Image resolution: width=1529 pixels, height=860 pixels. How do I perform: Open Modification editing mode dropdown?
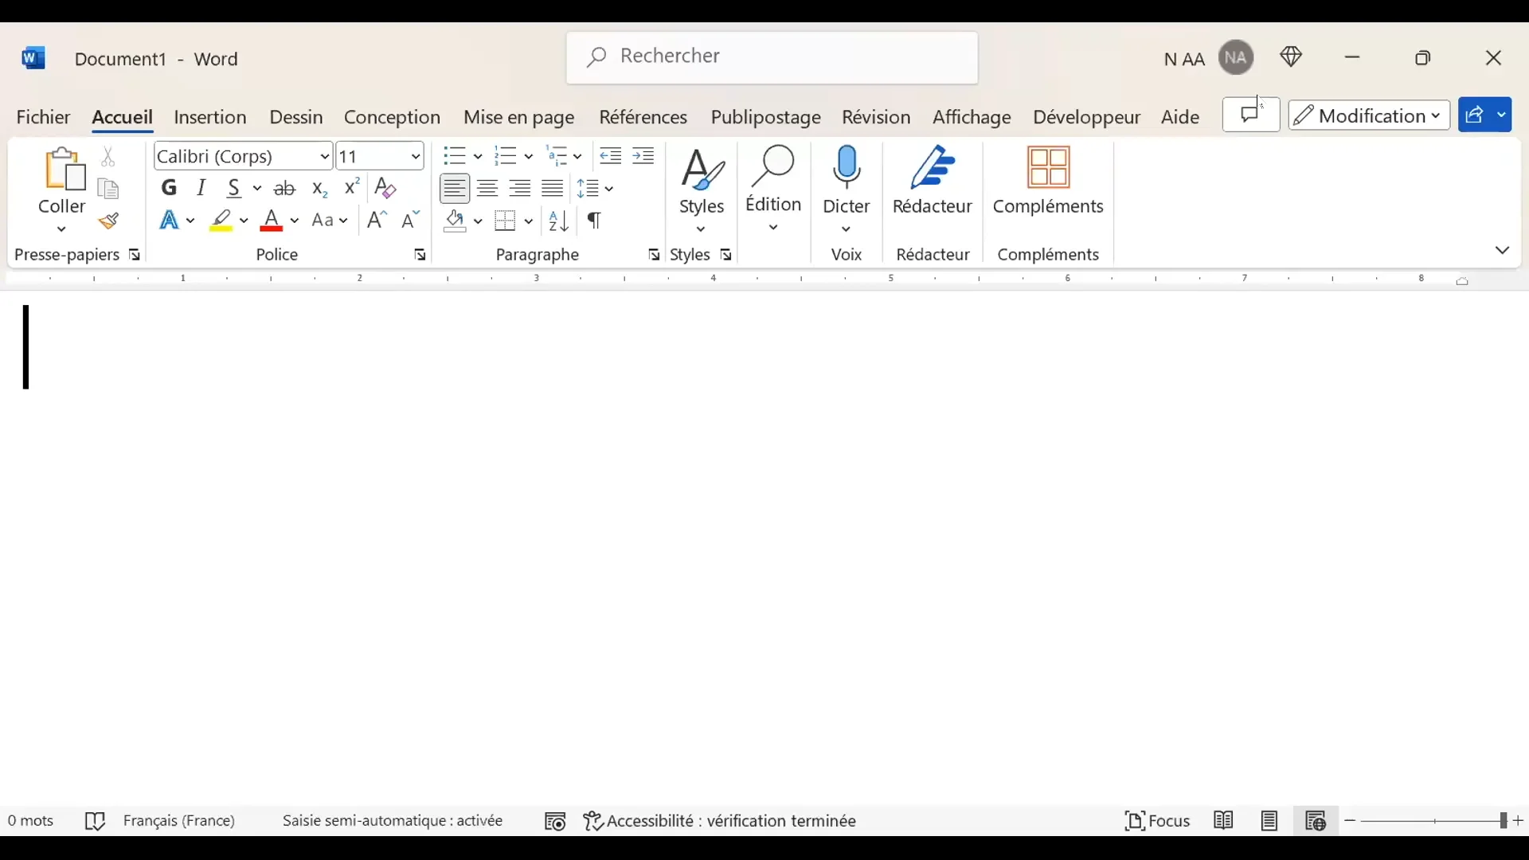tap(1371, 116)
